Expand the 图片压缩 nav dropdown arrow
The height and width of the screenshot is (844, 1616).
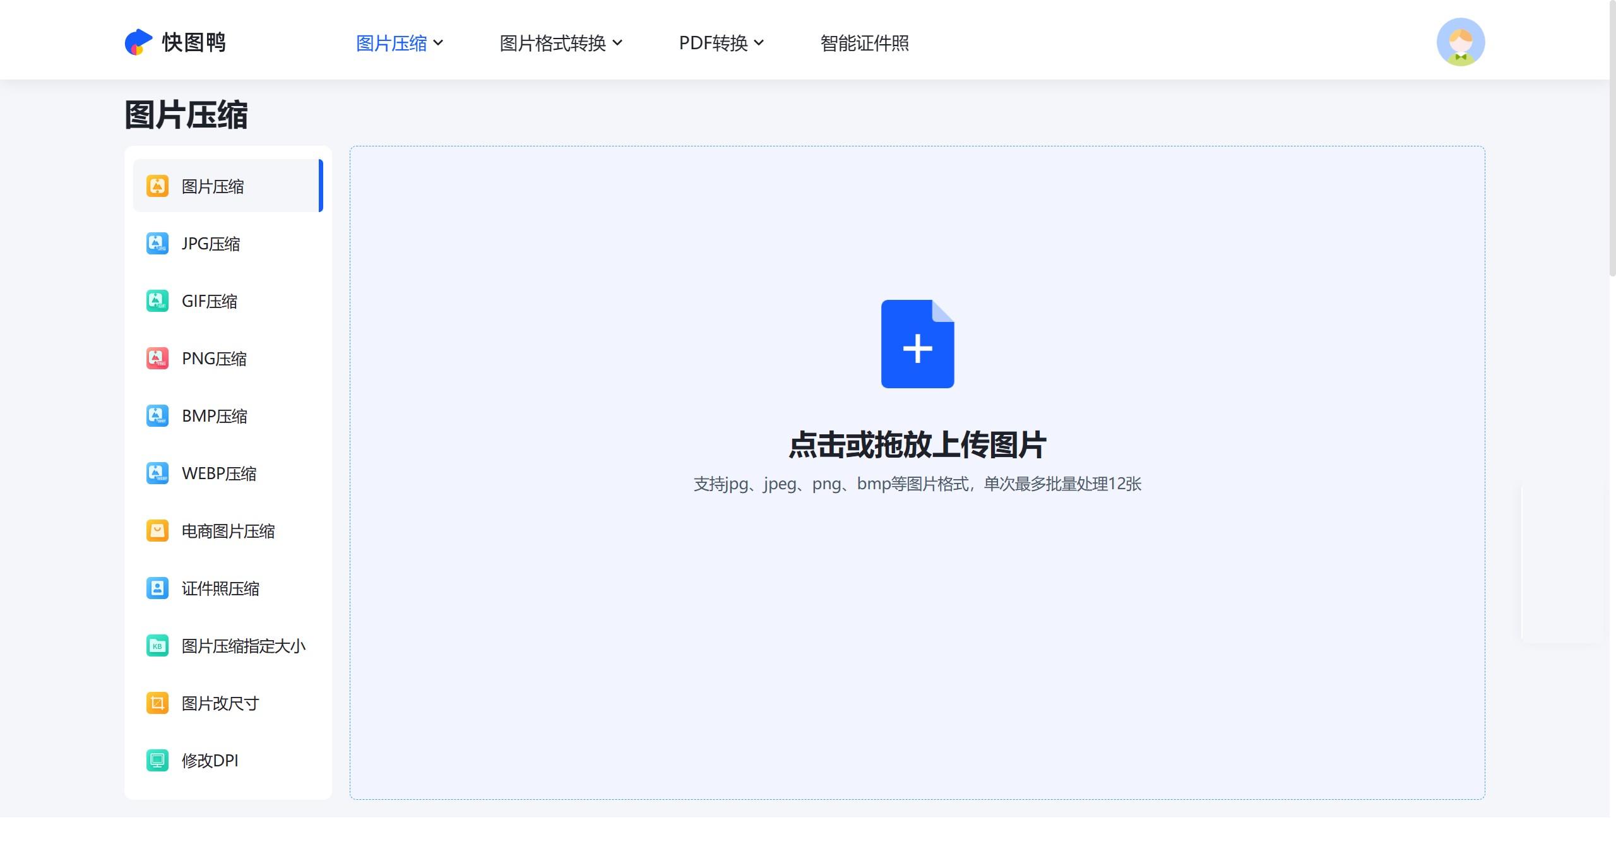[439, 43]
